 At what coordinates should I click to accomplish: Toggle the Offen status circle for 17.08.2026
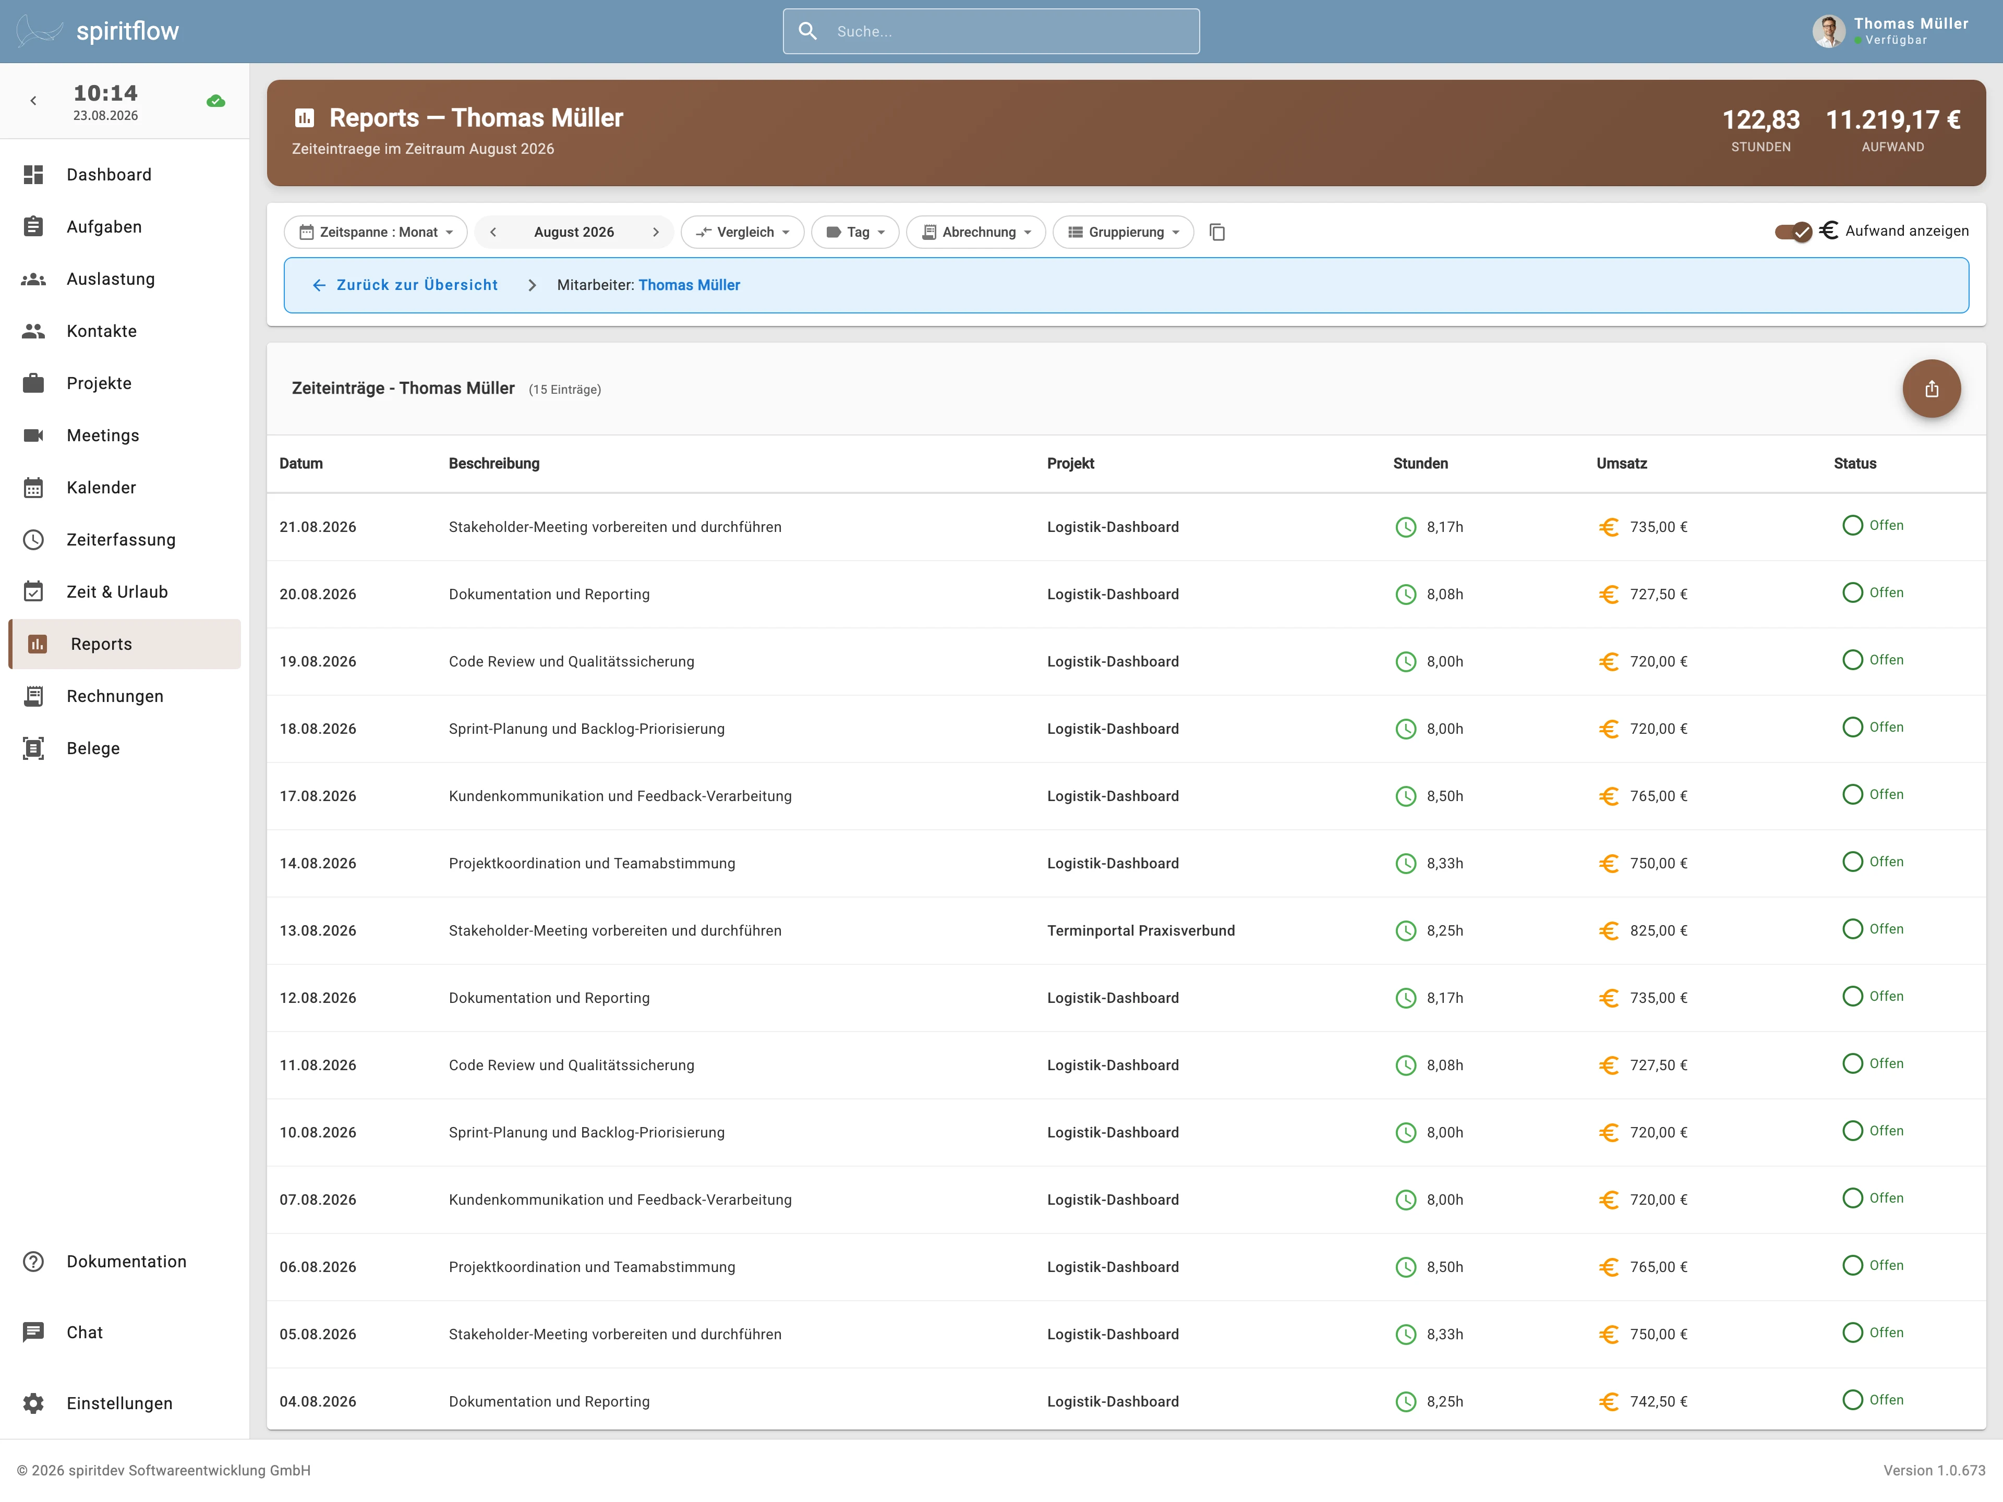pos(1853,794)
